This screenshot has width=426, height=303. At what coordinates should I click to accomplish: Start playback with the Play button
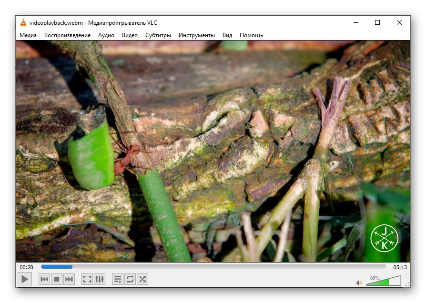point(25,279)
